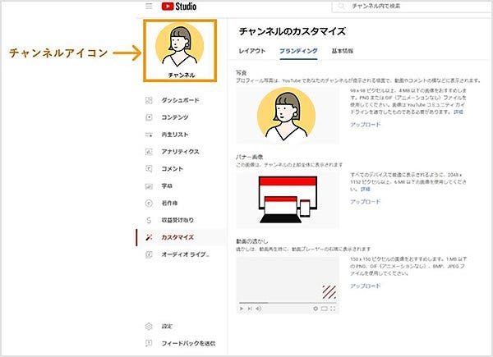
Task: Click the striped watermark placeholder in preview
Action: 329,292
